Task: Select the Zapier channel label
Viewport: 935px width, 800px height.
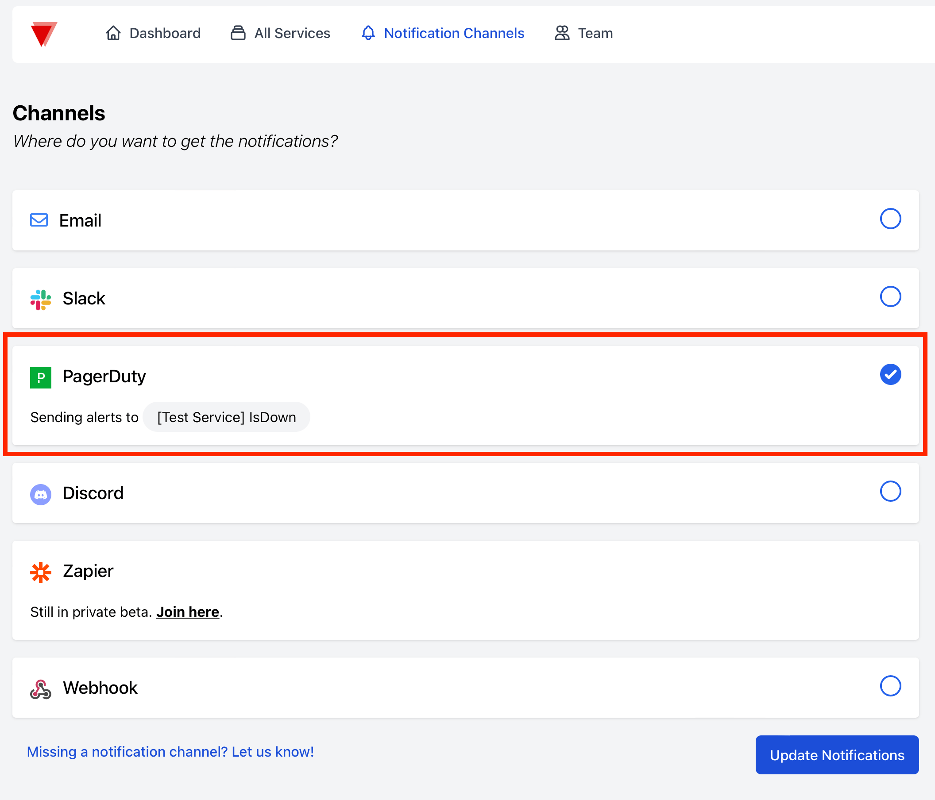Action: (x=88, y=571)
